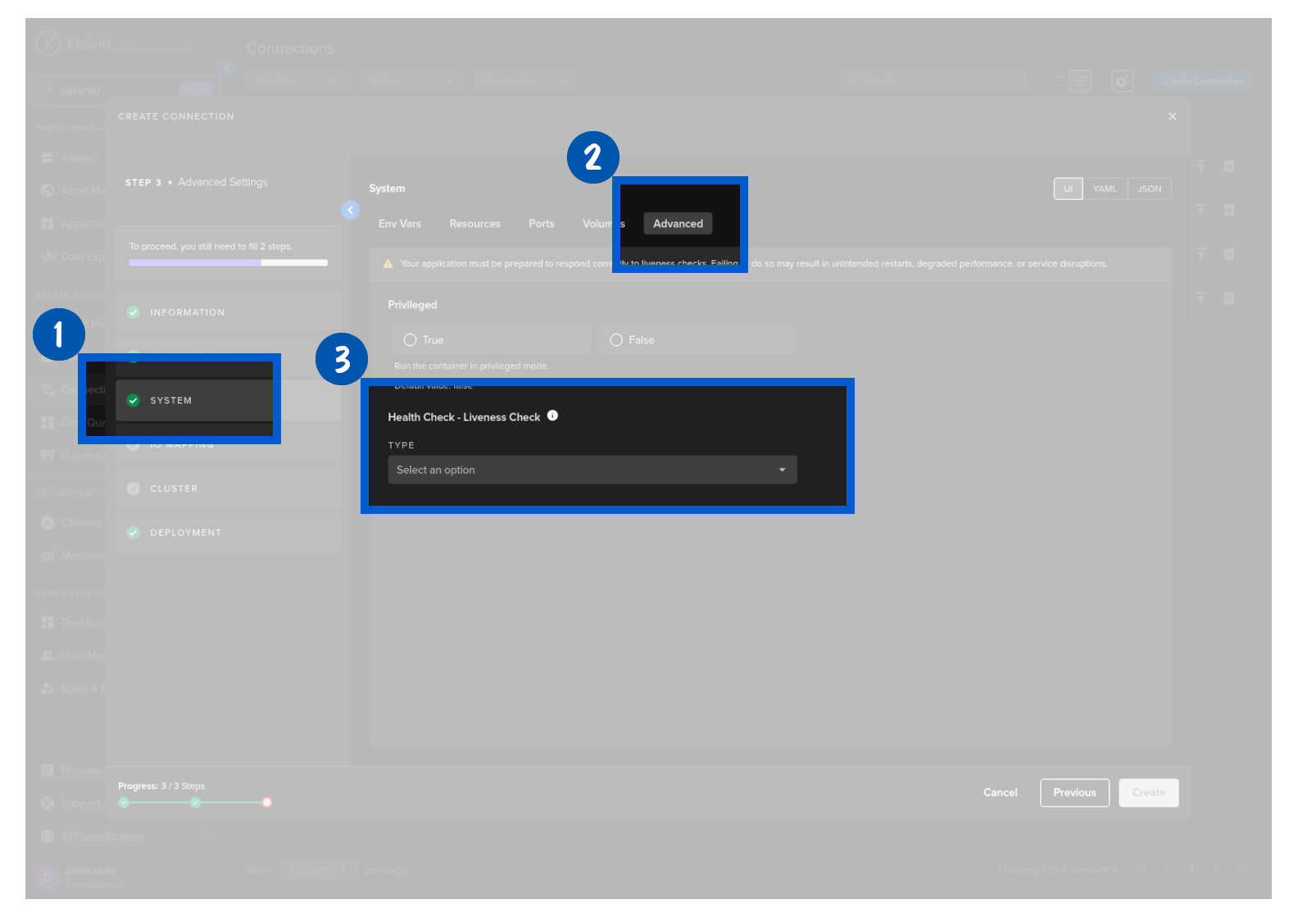
Task: Select True for Privileged mode
Action: 411,340
